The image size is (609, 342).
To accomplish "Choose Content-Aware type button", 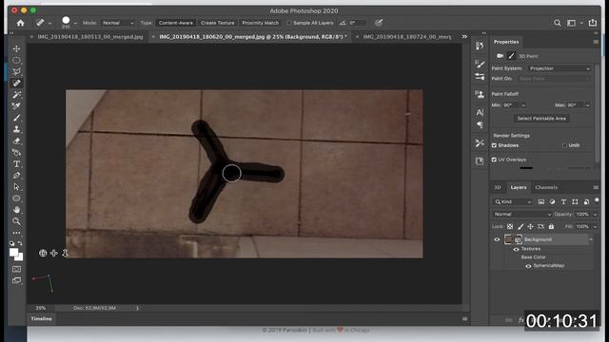I will (x=175, y=23).
